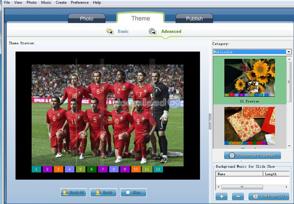Add background music with the plus button
This screenshot has width=294, height=204.
pyautogui.click(x=222, y=196)
